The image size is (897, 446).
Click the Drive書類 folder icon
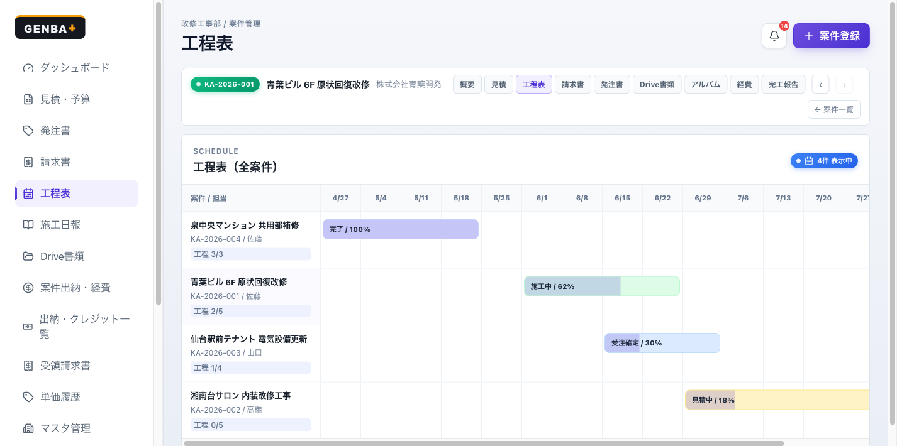point(28,256)
